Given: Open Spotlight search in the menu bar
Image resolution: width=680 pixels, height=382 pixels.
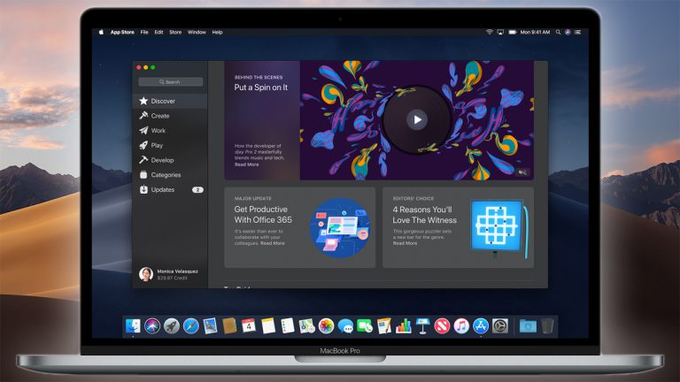Looking at the screenshot, I should pos(558,32).
